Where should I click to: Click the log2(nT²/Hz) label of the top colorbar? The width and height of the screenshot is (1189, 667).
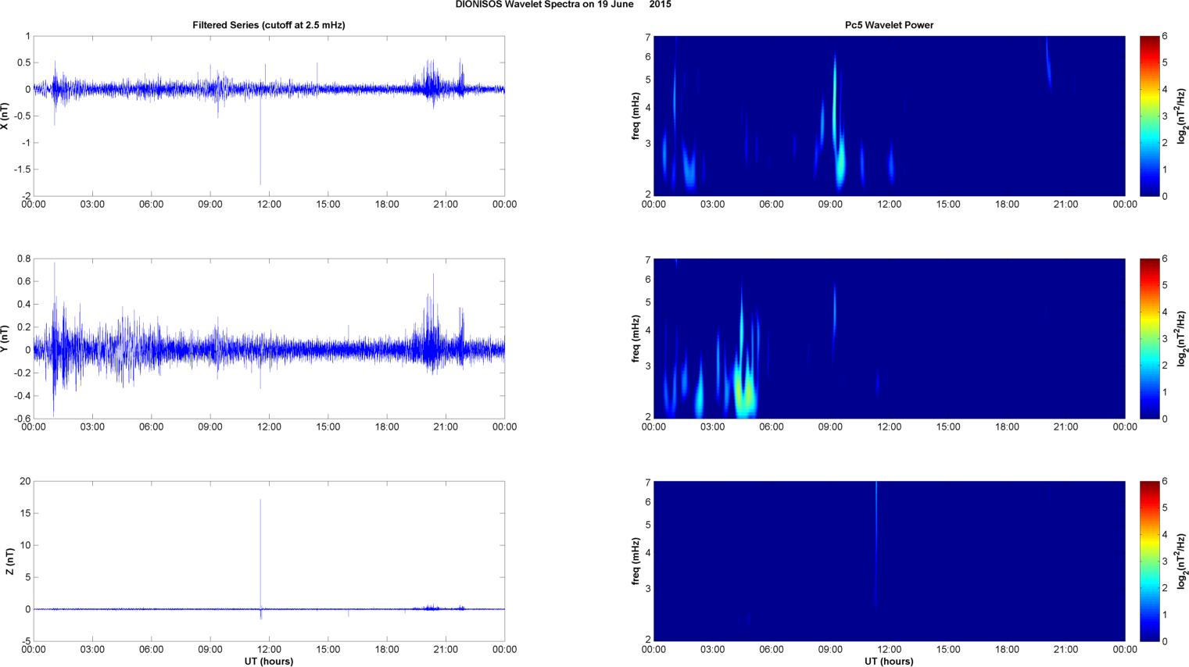click(1182, 116)
